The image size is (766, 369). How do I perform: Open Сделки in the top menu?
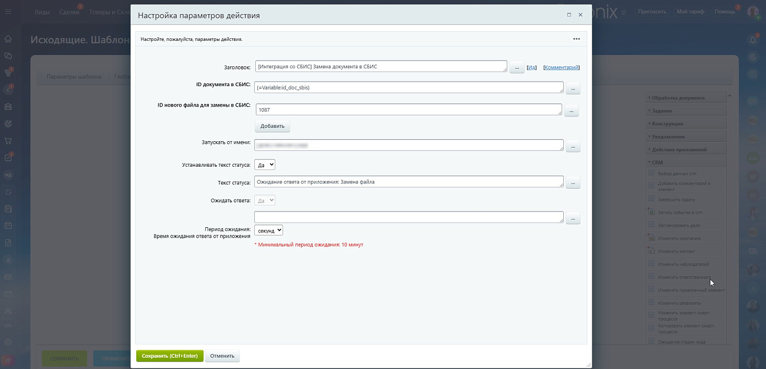(69, 12)
